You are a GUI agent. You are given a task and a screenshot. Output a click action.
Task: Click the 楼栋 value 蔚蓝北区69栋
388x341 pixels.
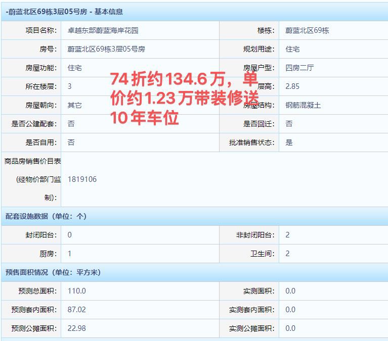coord(307,30)
